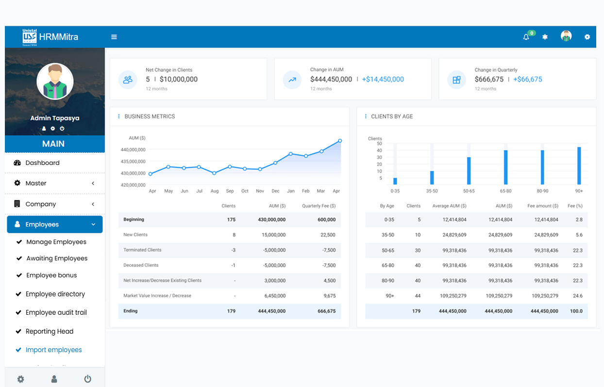This screenshot has height=387, width=604.
Task: Click checkmark icon beside Import employees
Action: 18,350
